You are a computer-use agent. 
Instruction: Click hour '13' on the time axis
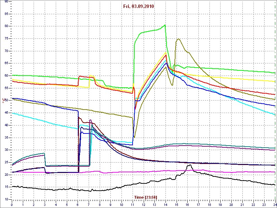154,205
